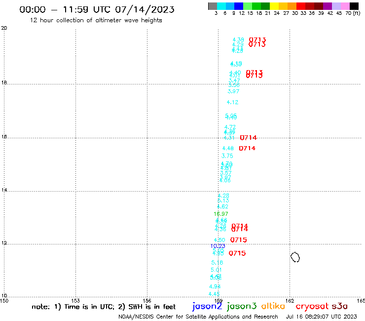Viewport: 365px width, 321px height.
Task: Click the 153 longitude axis label
Action: pyautogui.click(x=75, y=301)
